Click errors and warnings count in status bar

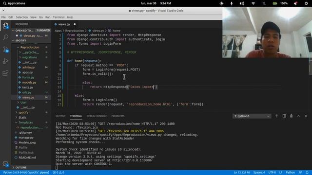pos(58,173)
